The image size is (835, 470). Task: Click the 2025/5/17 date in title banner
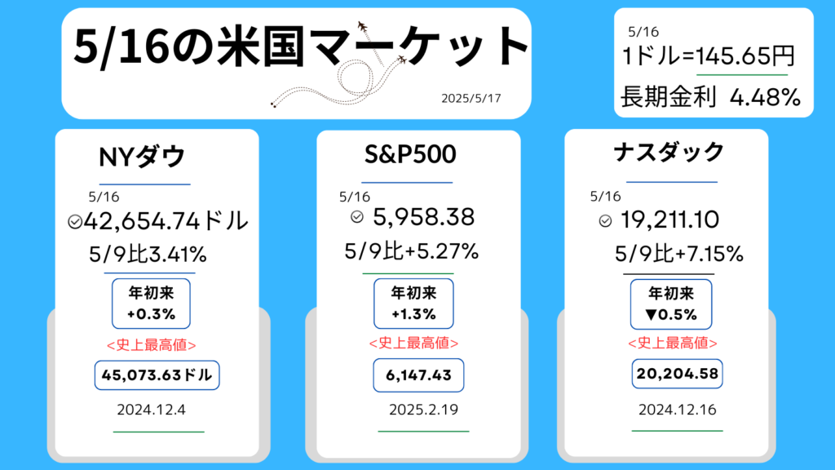click(471, 98)
